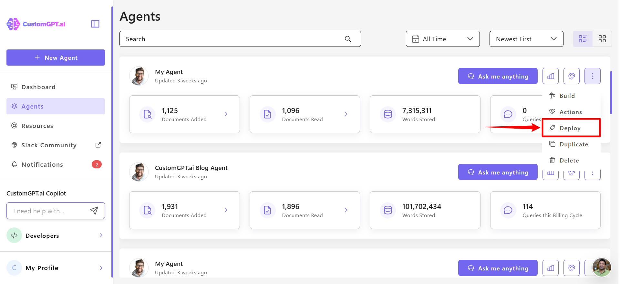Open the CustomGPT.ai Blog Agent title
620x284 pixels.
click(x=191, y=168)
